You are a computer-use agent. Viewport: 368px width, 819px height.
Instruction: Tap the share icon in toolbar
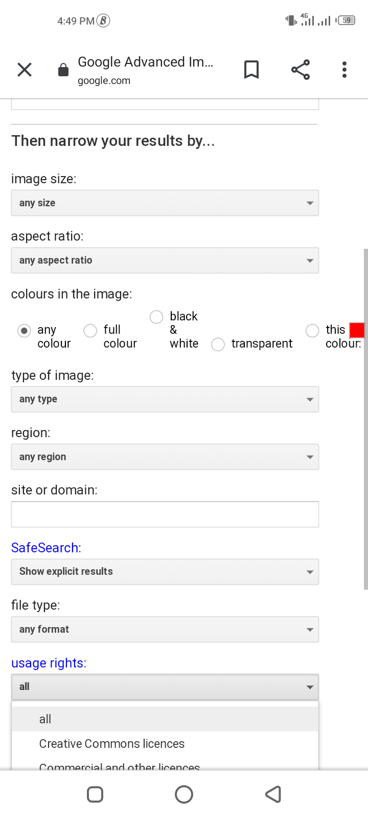[x=301, y=70]
